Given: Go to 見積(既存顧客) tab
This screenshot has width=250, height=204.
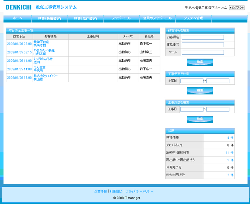Looking at the screenshot, I should [x=85, y=18].
